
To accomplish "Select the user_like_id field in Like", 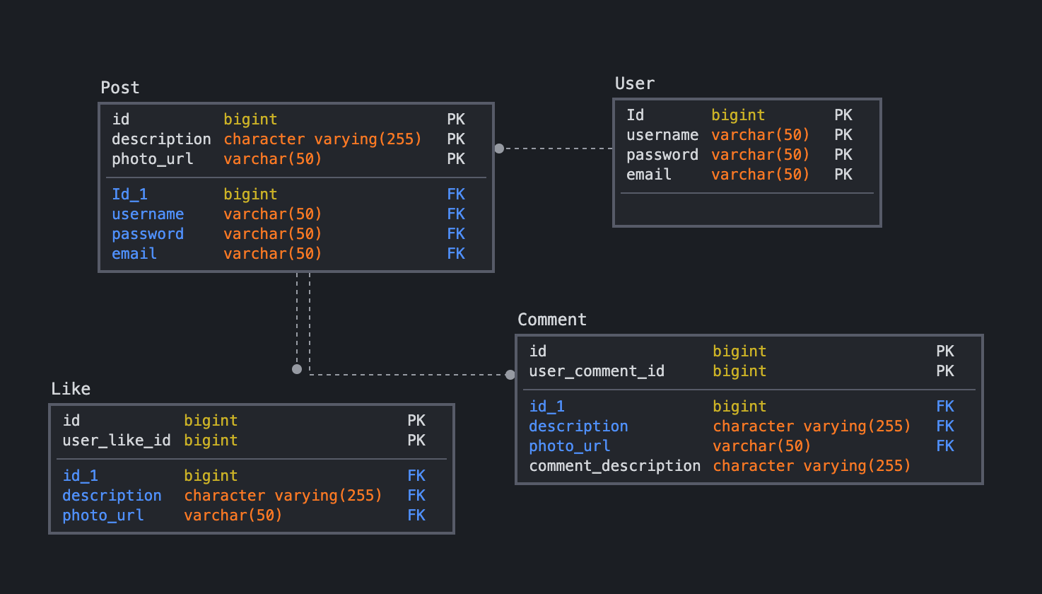I will [116, 440].
